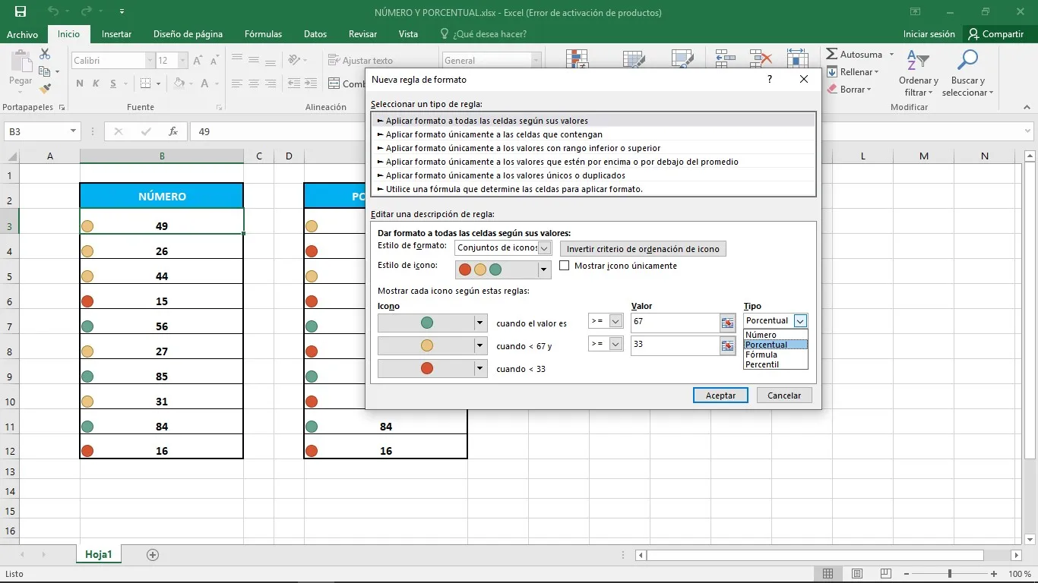Click the Autosuma sigma icon
The height and width of the screenshot is (583, 1038).
(831, 54)
